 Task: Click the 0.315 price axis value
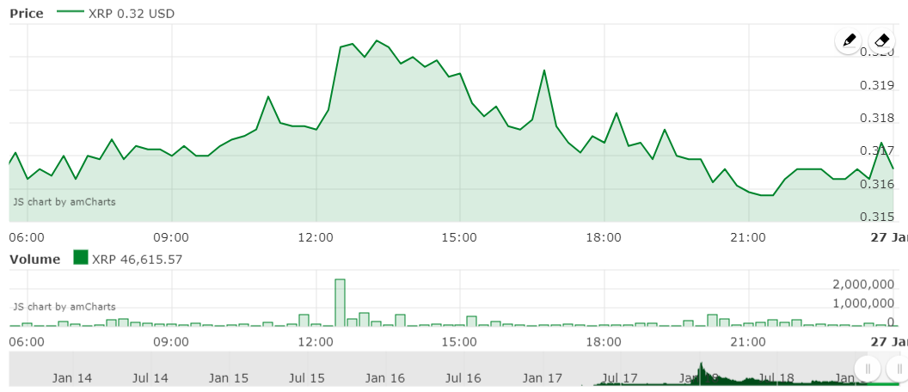[x=878, y=217]
